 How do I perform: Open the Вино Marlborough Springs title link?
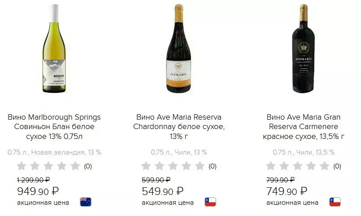pos(54,127)
